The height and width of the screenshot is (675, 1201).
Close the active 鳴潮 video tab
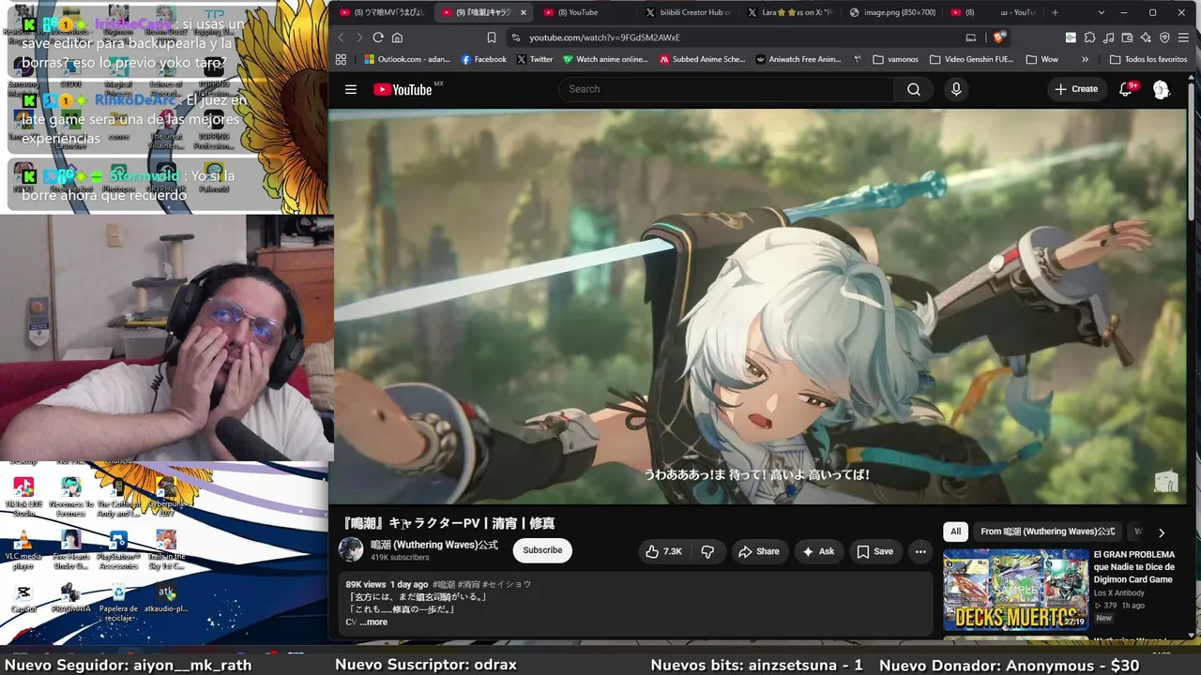click(524, 12)
